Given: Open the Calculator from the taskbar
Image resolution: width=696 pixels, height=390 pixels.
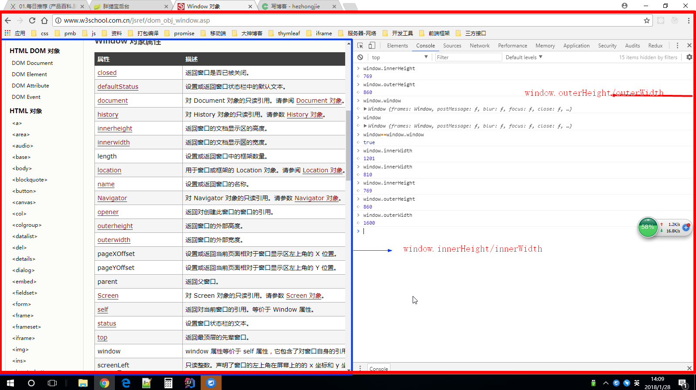Looking at the screenshot, I should coord(168,383).
